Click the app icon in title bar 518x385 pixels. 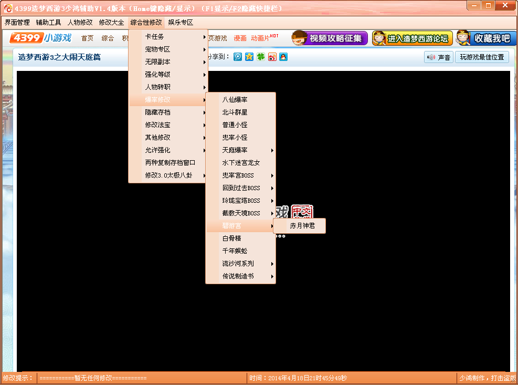(x=8, y=8)
